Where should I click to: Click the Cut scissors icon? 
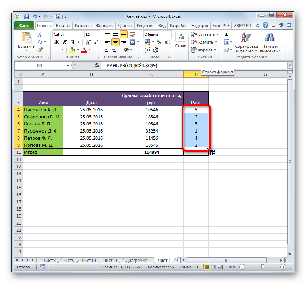point(40,35)
